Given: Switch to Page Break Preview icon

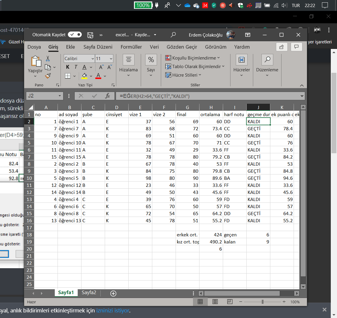Looking at the screenshot, I should tap(230, 302).
